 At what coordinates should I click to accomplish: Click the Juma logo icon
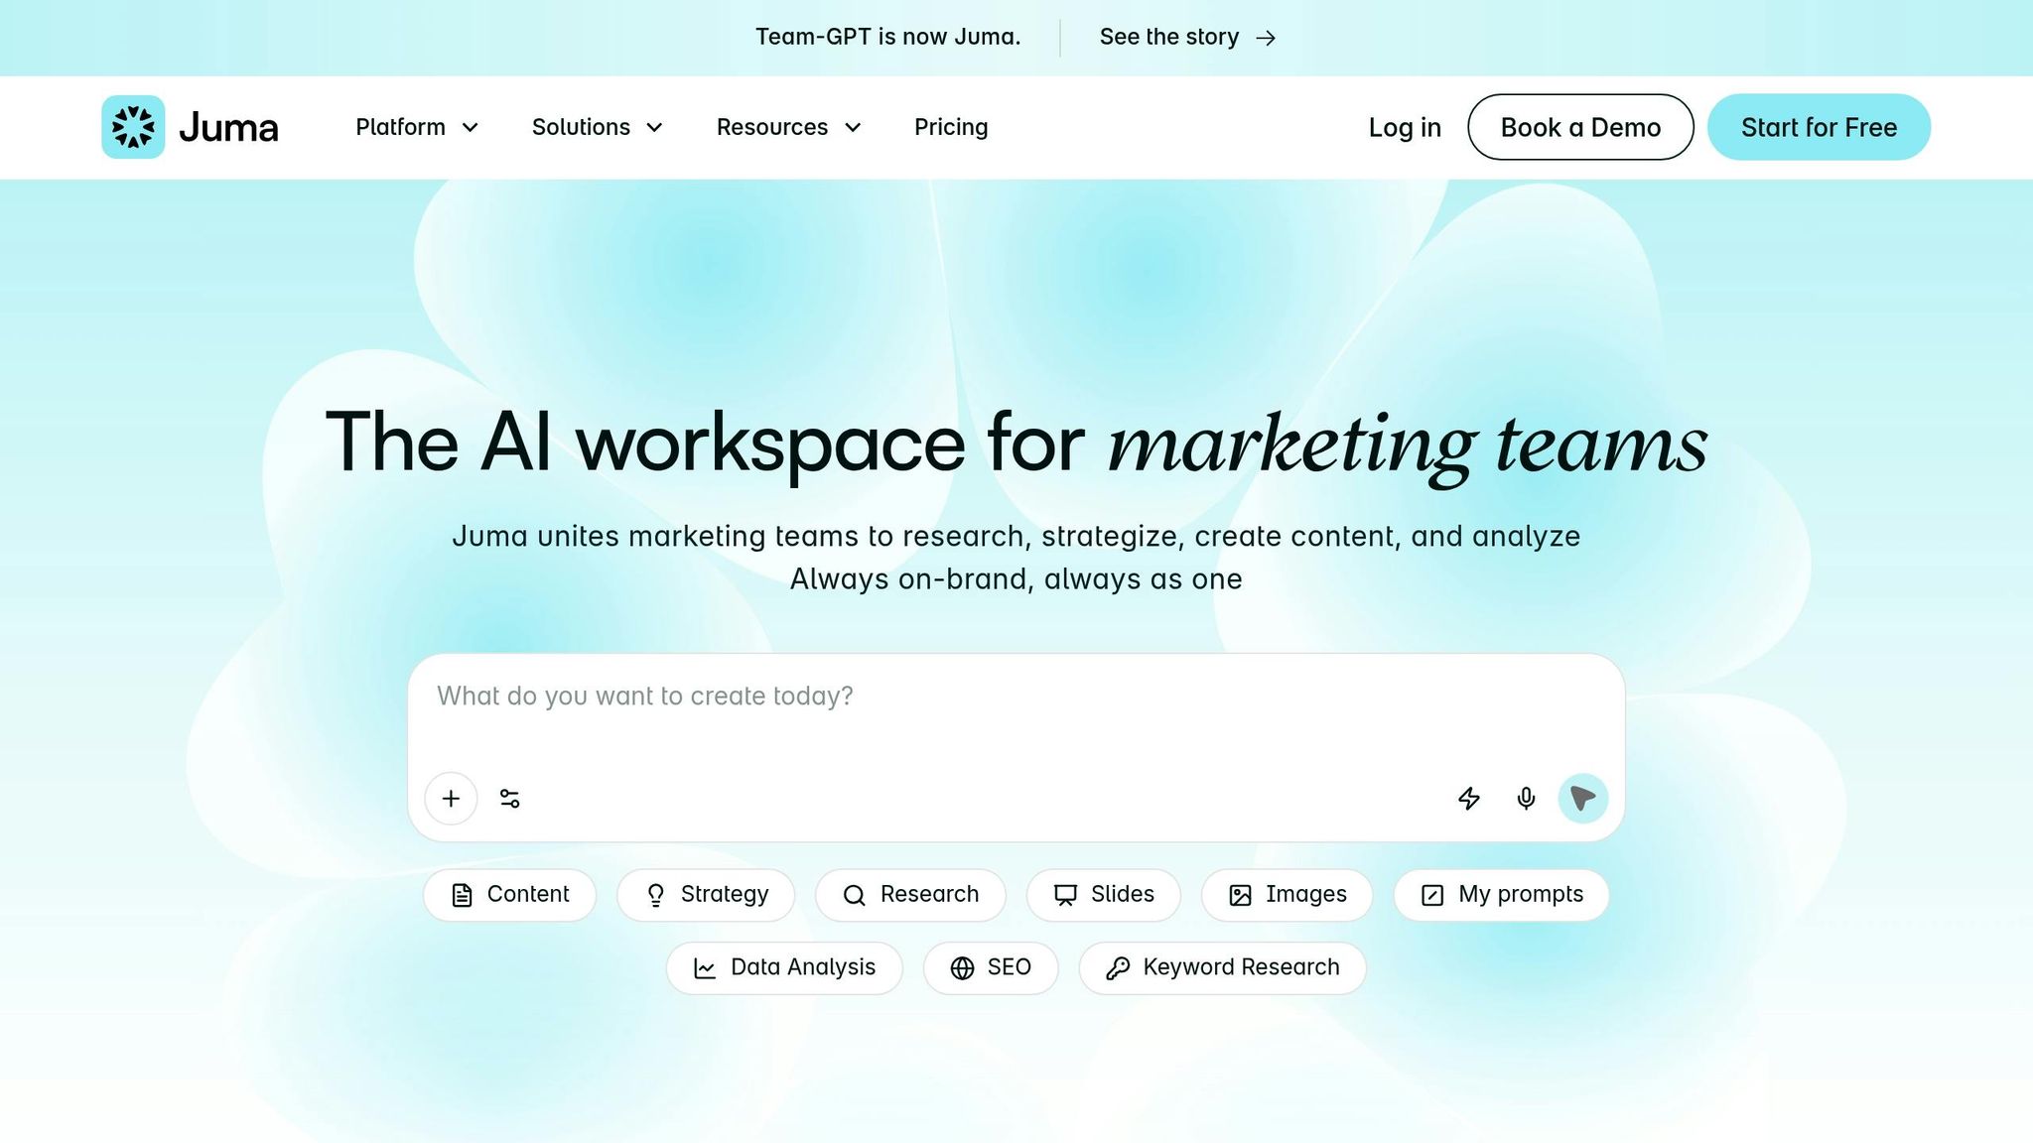tap(133, 127)
